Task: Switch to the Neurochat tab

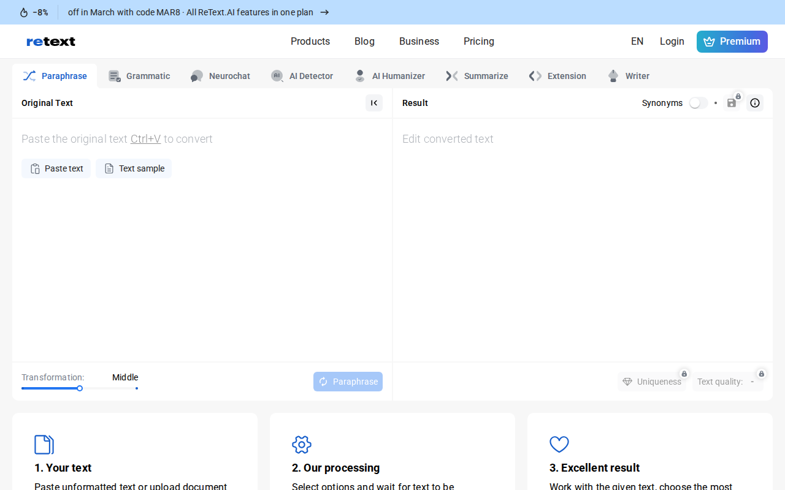Action: point(220,76)
